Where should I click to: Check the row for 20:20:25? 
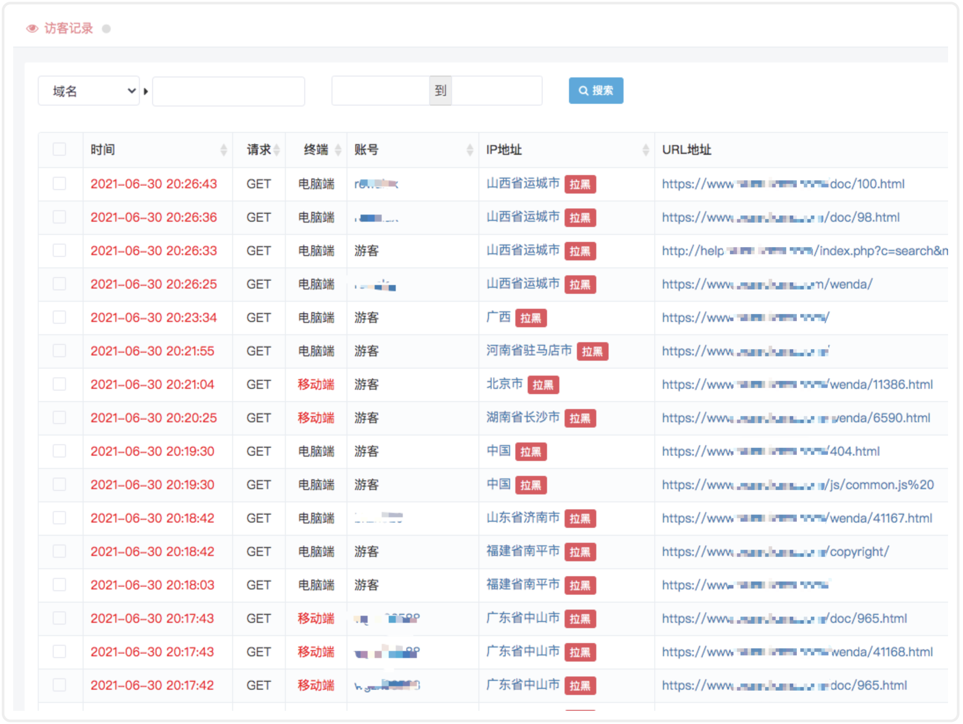pos(59,417)
